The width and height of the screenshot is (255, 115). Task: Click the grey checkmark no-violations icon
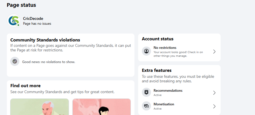point(15,61)
